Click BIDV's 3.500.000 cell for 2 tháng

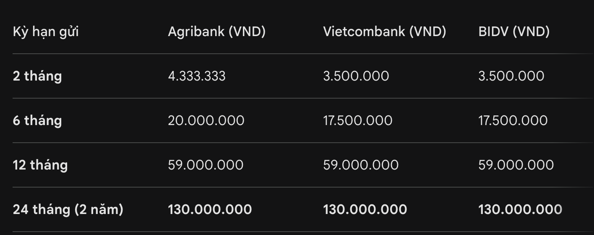click(x=511, y=76)
